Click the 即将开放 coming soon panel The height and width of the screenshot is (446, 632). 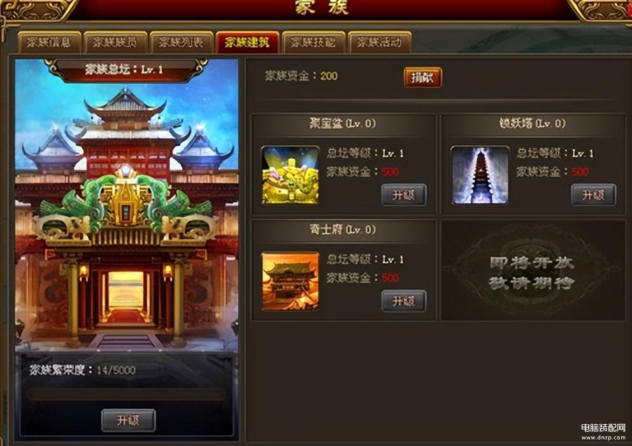click(533, 270)
